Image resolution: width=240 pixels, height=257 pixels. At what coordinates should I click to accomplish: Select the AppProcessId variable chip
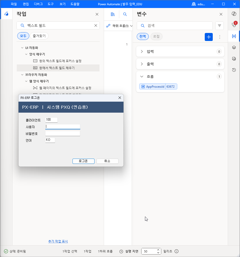[x=158, y=86]
